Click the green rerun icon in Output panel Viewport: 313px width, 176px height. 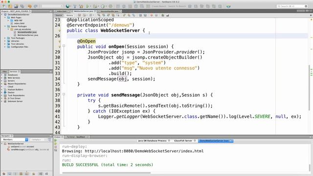(x=55, y=140)
